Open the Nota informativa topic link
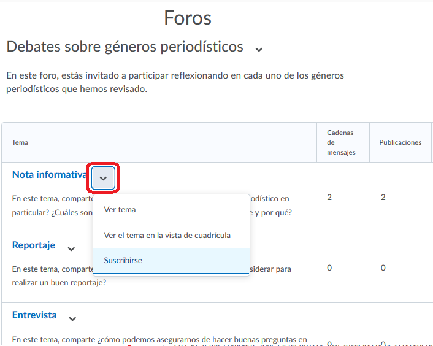Image resolution: width=433 pixels, height=346 pixels. point(49,175)
